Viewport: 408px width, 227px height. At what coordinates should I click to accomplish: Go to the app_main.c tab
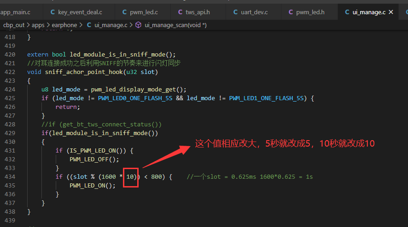tap(16, 12)
